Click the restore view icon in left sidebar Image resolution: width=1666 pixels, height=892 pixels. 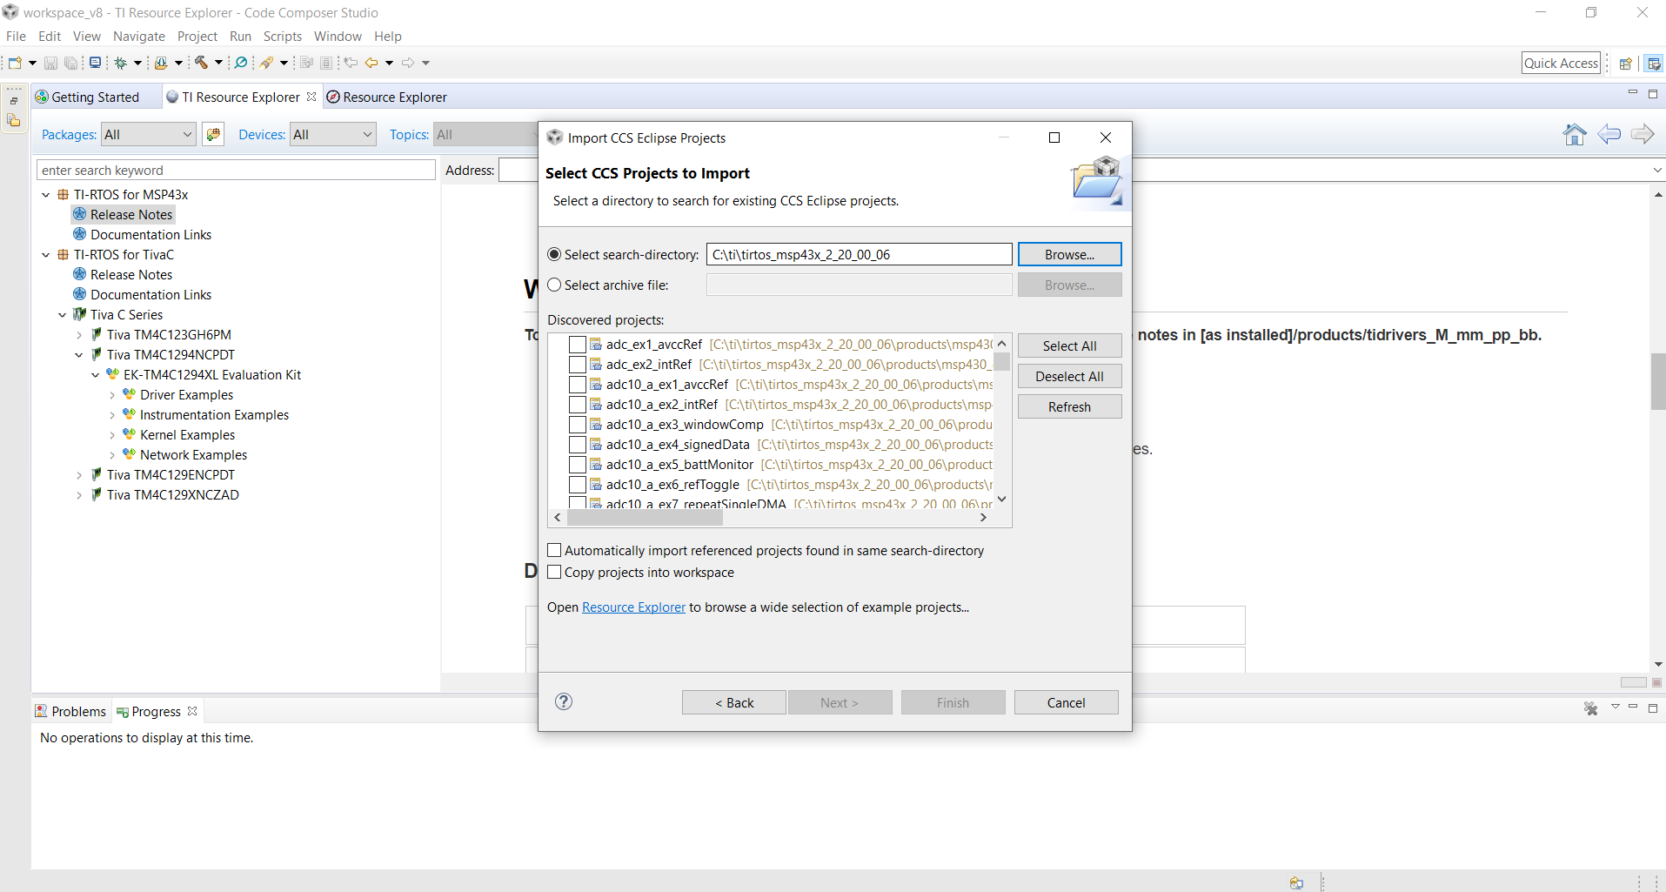click(14, 100)
